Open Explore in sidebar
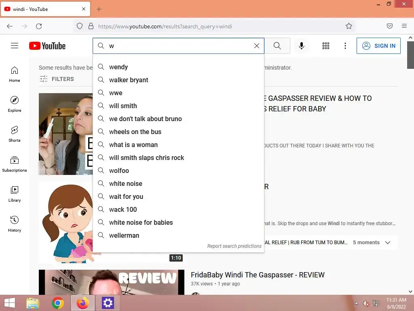The height and width of the screenshot is (311, 414). [x=15, y=104]
